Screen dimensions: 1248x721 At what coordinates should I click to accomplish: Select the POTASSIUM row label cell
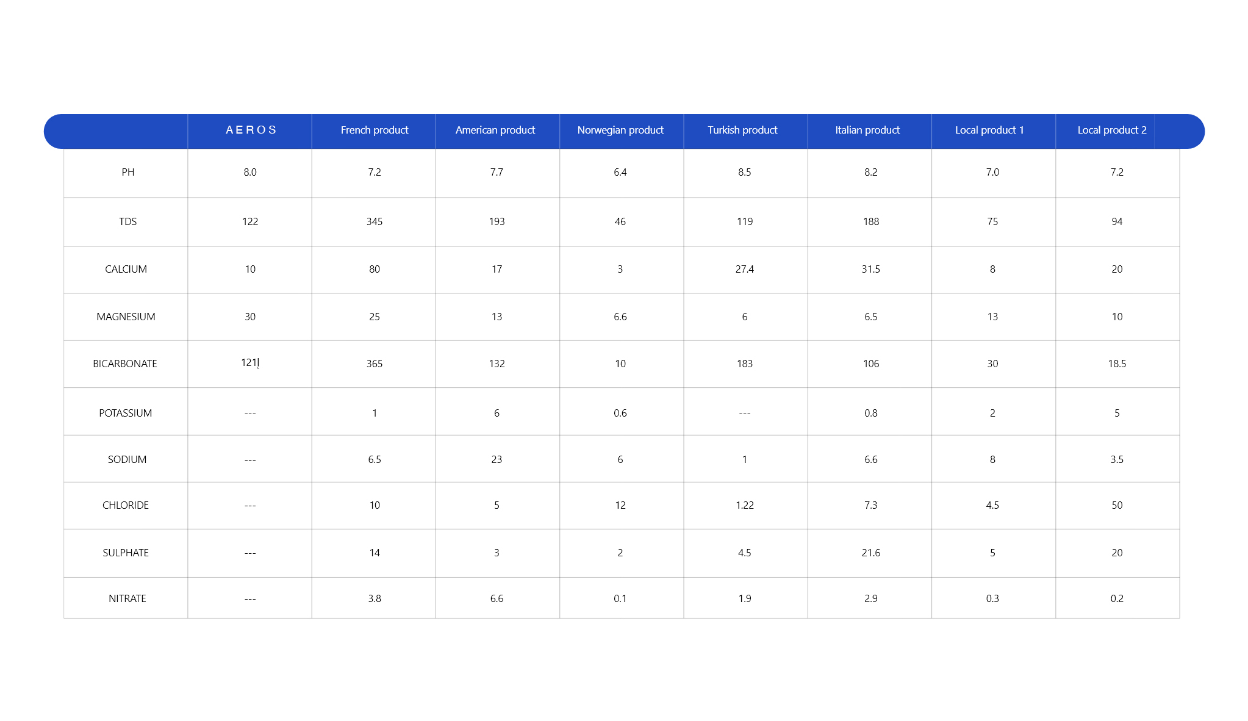[126, 413]
